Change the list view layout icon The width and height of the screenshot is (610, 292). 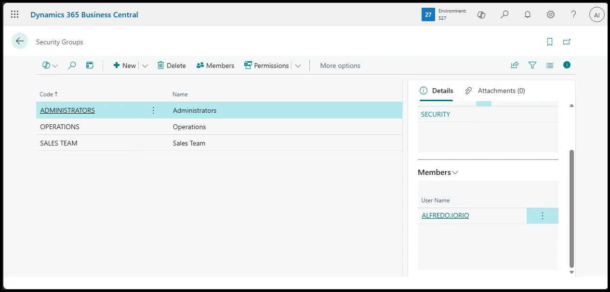click(549, 65)
